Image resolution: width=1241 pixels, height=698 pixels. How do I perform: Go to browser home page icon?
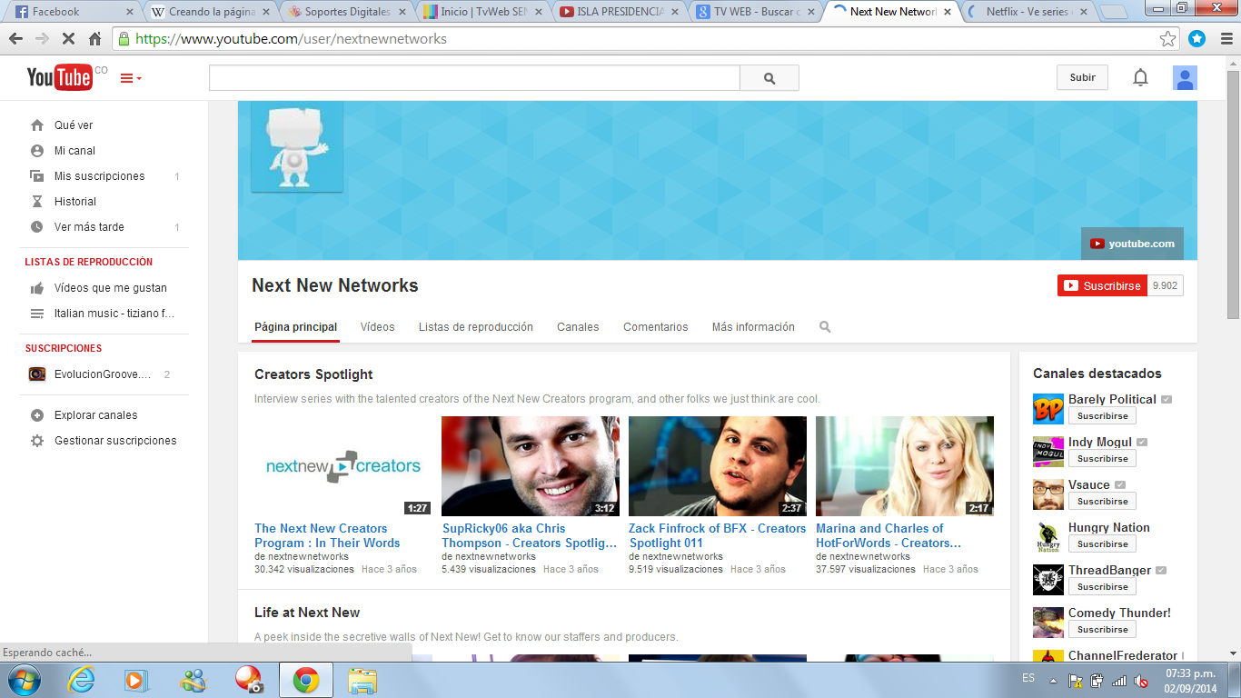[95, 39]
